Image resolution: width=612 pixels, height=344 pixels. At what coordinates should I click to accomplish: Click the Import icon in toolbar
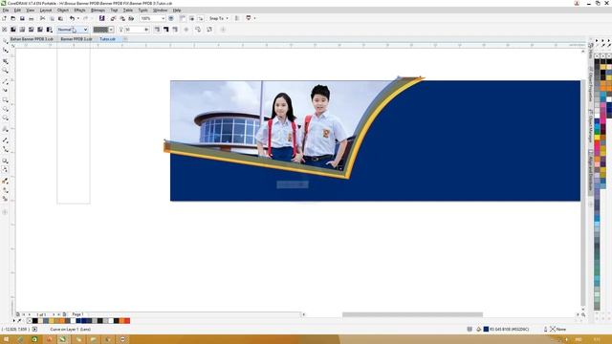[x=113, y=18]
